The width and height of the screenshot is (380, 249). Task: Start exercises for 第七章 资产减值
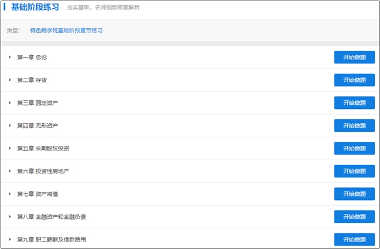click(x=354, y=194)
